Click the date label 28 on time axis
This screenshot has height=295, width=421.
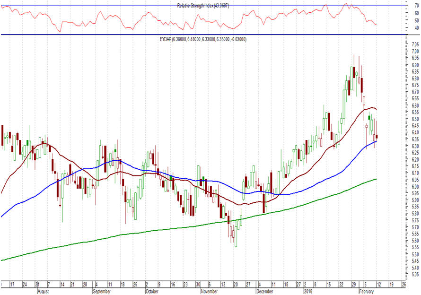[85, 284]
